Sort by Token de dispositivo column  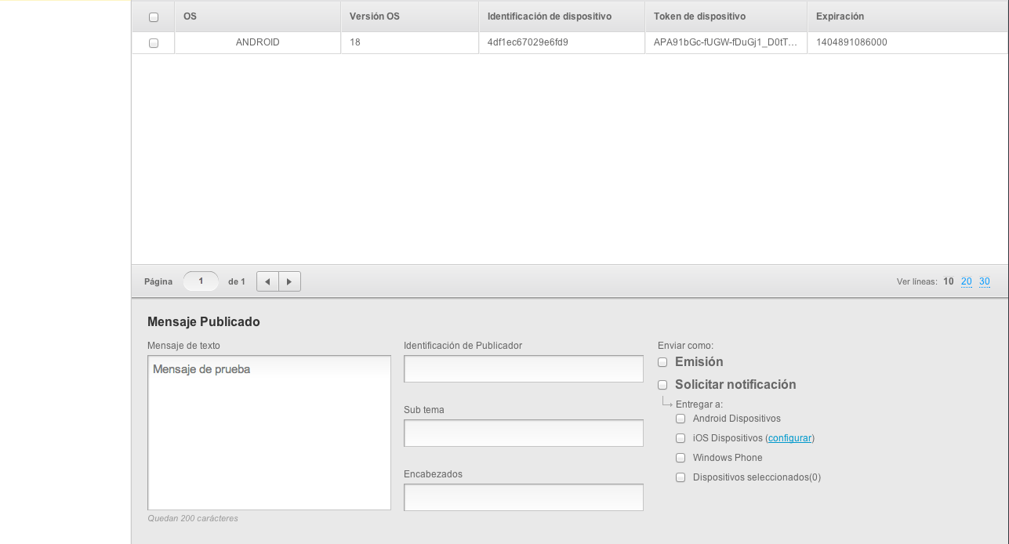[726, 16]
